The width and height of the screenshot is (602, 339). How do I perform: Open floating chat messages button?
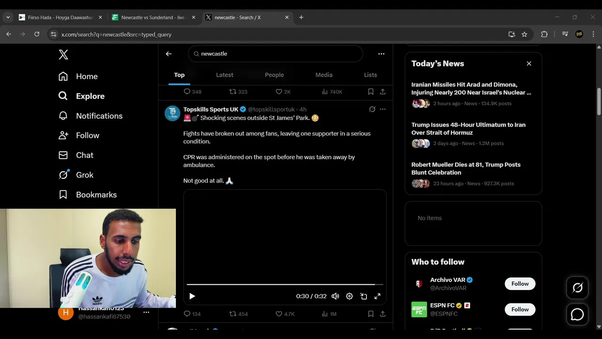click(x=578, y=315)
